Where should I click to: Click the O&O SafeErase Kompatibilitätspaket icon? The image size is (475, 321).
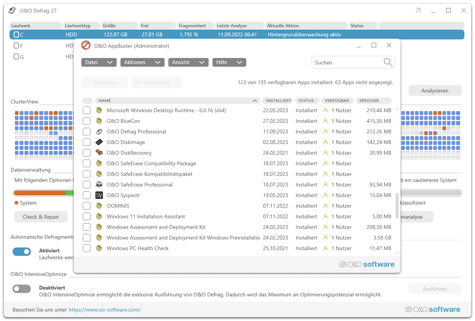[x=99, y=174]
